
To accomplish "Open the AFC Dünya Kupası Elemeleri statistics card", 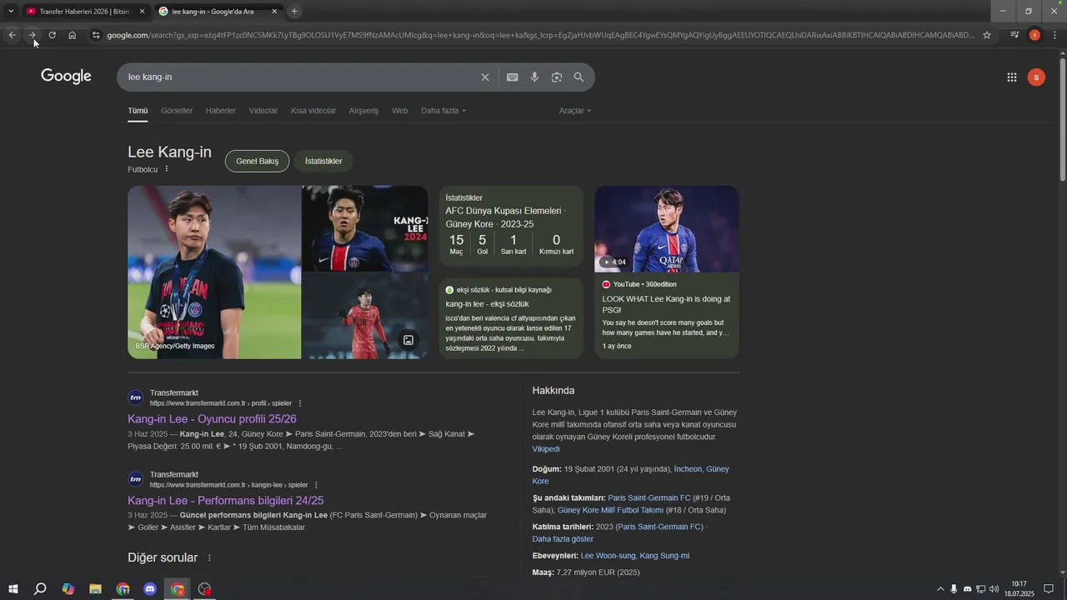I will tap(511, 226).
